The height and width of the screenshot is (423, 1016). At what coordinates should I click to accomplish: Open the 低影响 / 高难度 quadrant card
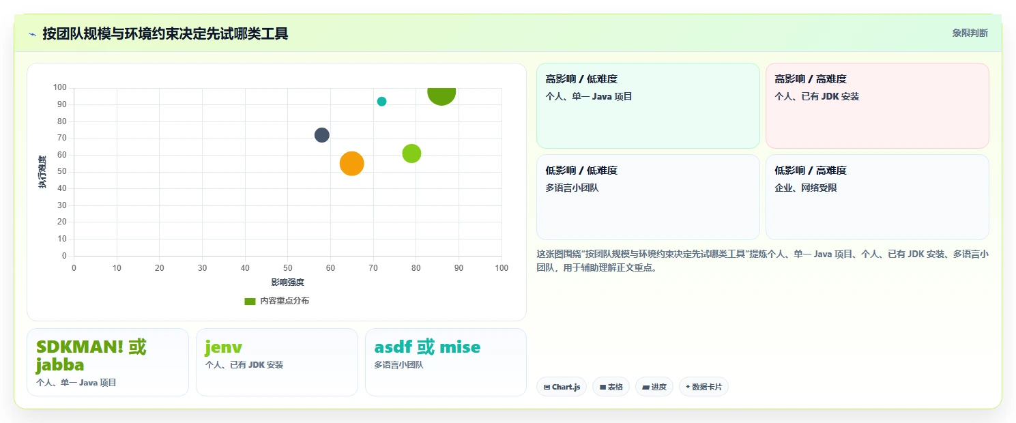[x=877, y=197]
